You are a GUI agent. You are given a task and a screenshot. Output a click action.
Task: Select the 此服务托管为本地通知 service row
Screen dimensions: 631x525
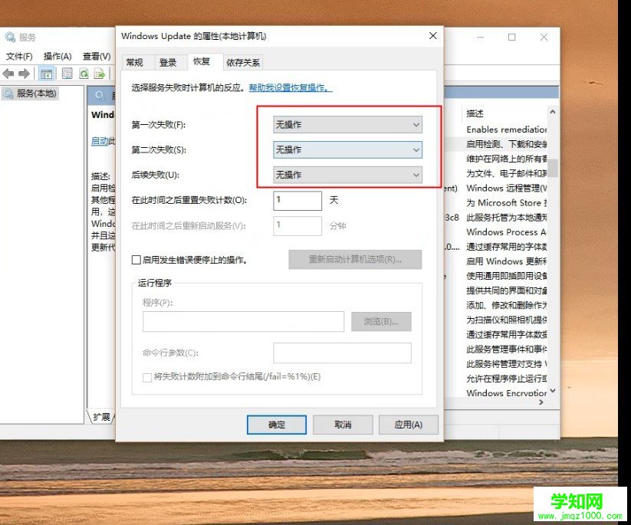[x=506, y=218]
